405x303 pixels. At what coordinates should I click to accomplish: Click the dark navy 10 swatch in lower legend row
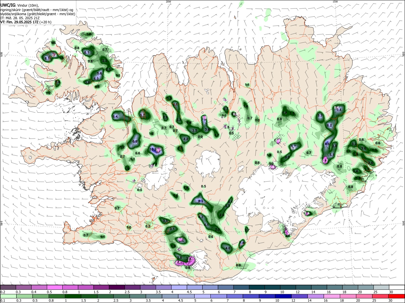click(283, 296)
